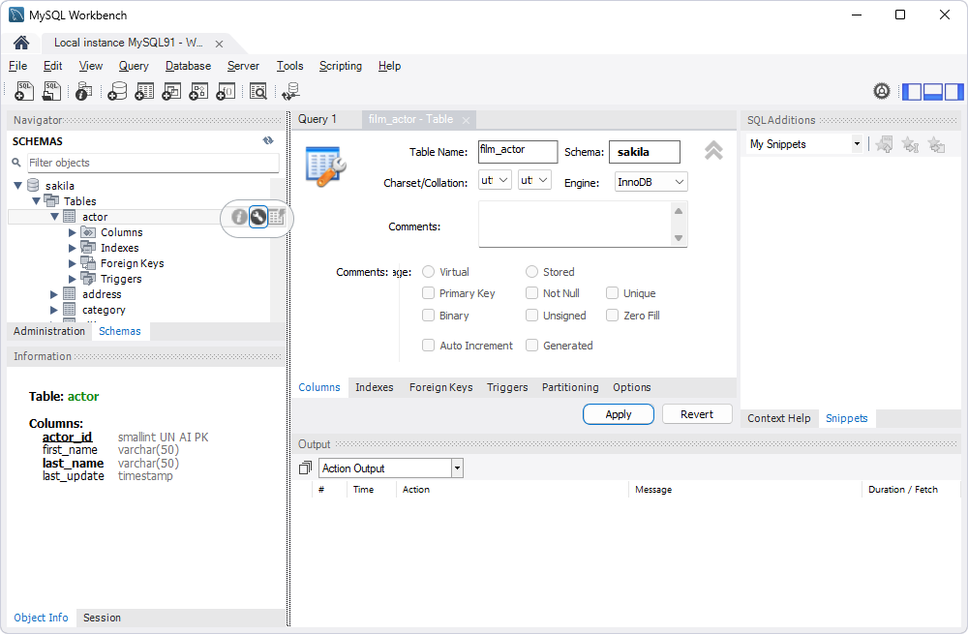
Task: Enable the Unique checkbox
Action: 612,292
